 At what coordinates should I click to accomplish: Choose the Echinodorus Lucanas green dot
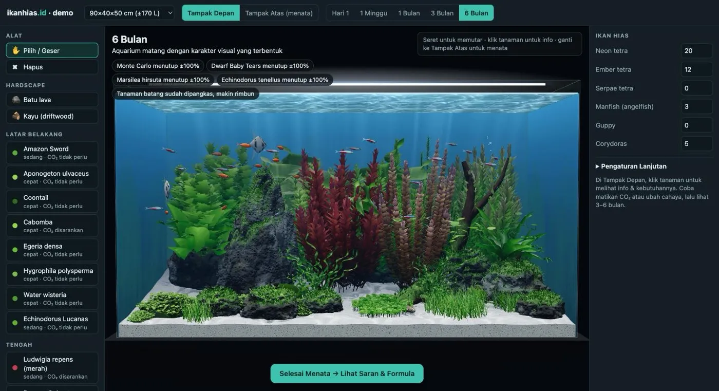[15, 323]
